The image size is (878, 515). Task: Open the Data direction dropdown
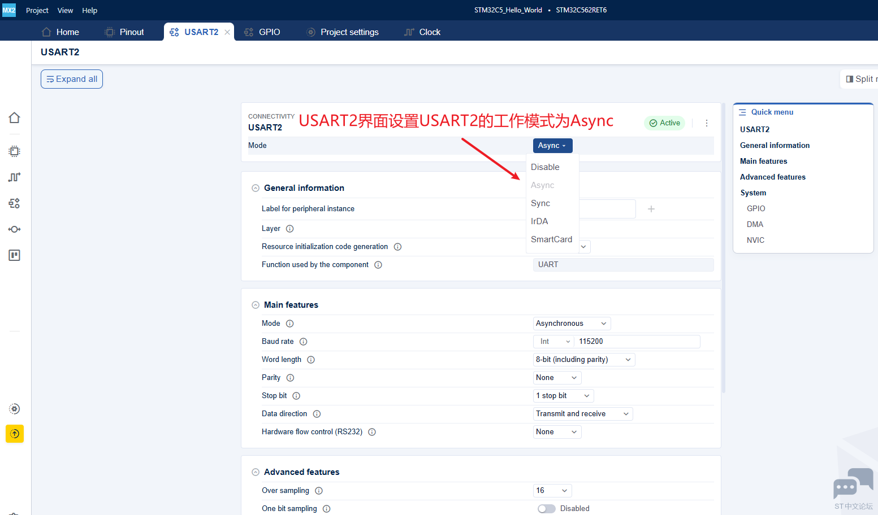tap(583, 414)
